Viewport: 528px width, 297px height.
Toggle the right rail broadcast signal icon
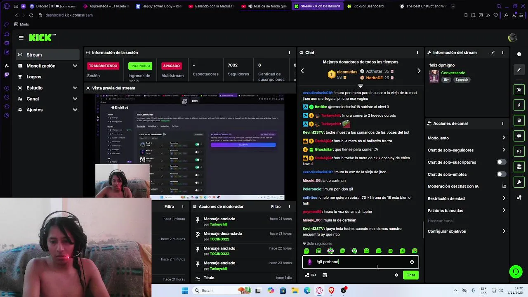[519, 151]
